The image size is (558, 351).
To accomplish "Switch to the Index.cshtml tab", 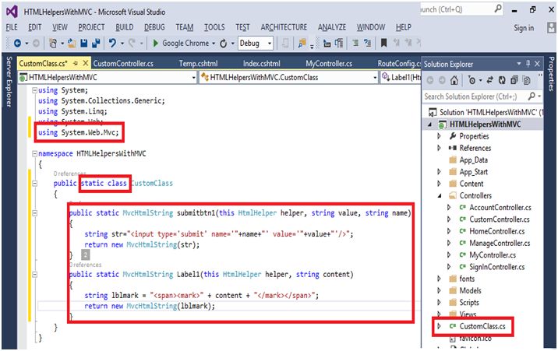I will click(262, 63).
